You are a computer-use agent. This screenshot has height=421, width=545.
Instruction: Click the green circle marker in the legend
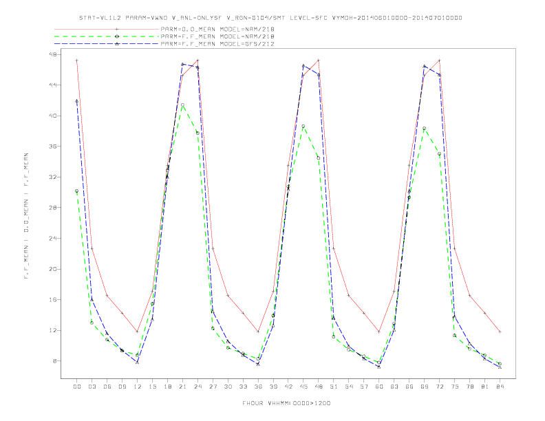coord(117,36)
